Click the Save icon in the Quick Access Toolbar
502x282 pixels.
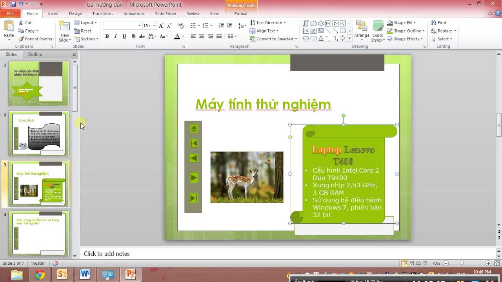click(13, 4)
